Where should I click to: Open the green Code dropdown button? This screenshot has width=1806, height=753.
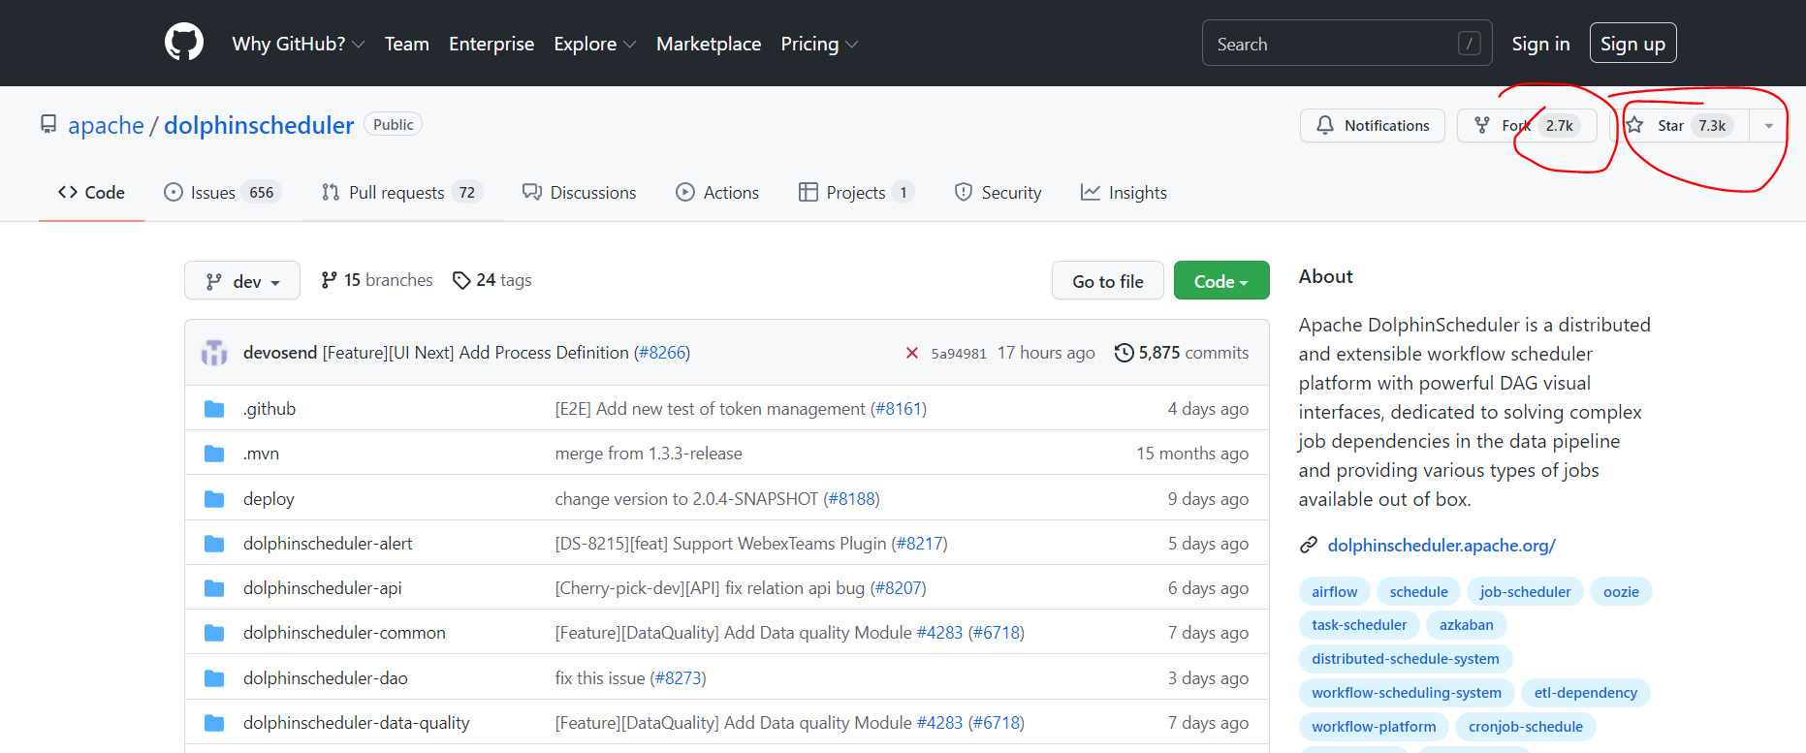[x=1221, y=281]
